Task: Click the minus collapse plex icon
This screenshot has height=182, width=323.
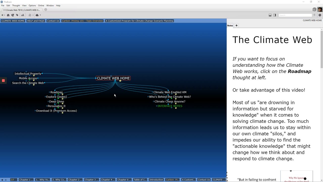Action: pyautogui.click(x=27, y=15)
